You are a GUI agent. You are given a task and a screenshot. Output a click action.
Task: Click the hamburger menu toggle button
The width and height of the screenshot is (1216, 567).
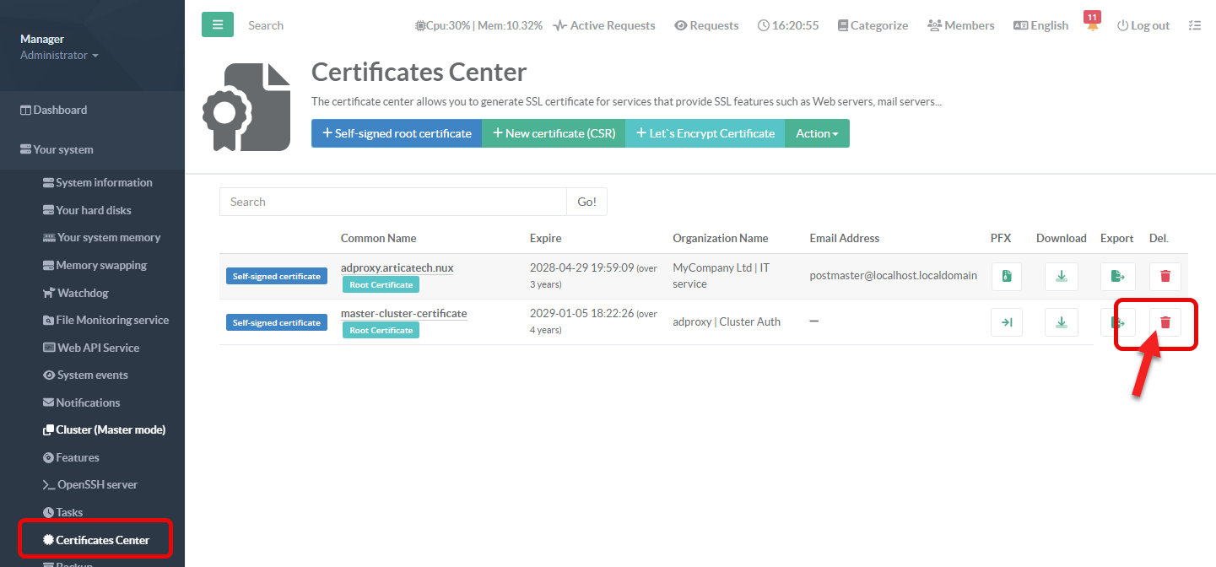tap(217, 25)
